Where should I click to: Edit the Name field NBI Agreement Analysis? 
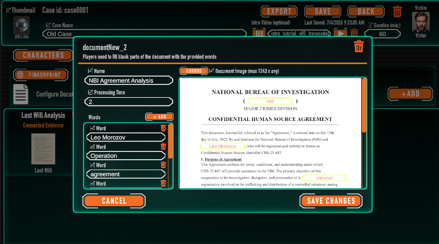(129, 81)
